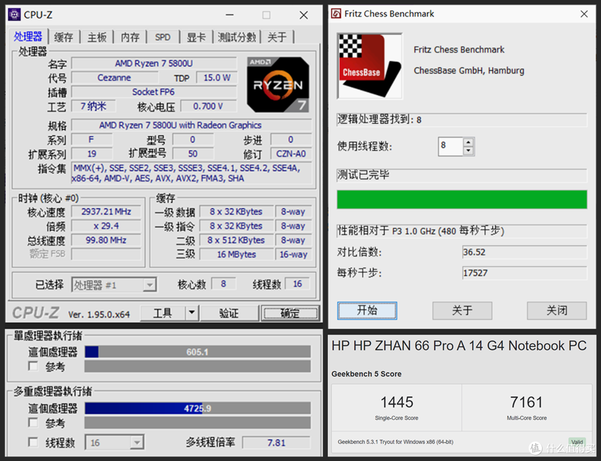Close the CPU-Z window
This screenshot has height=461, width=601.
[304, 15]
